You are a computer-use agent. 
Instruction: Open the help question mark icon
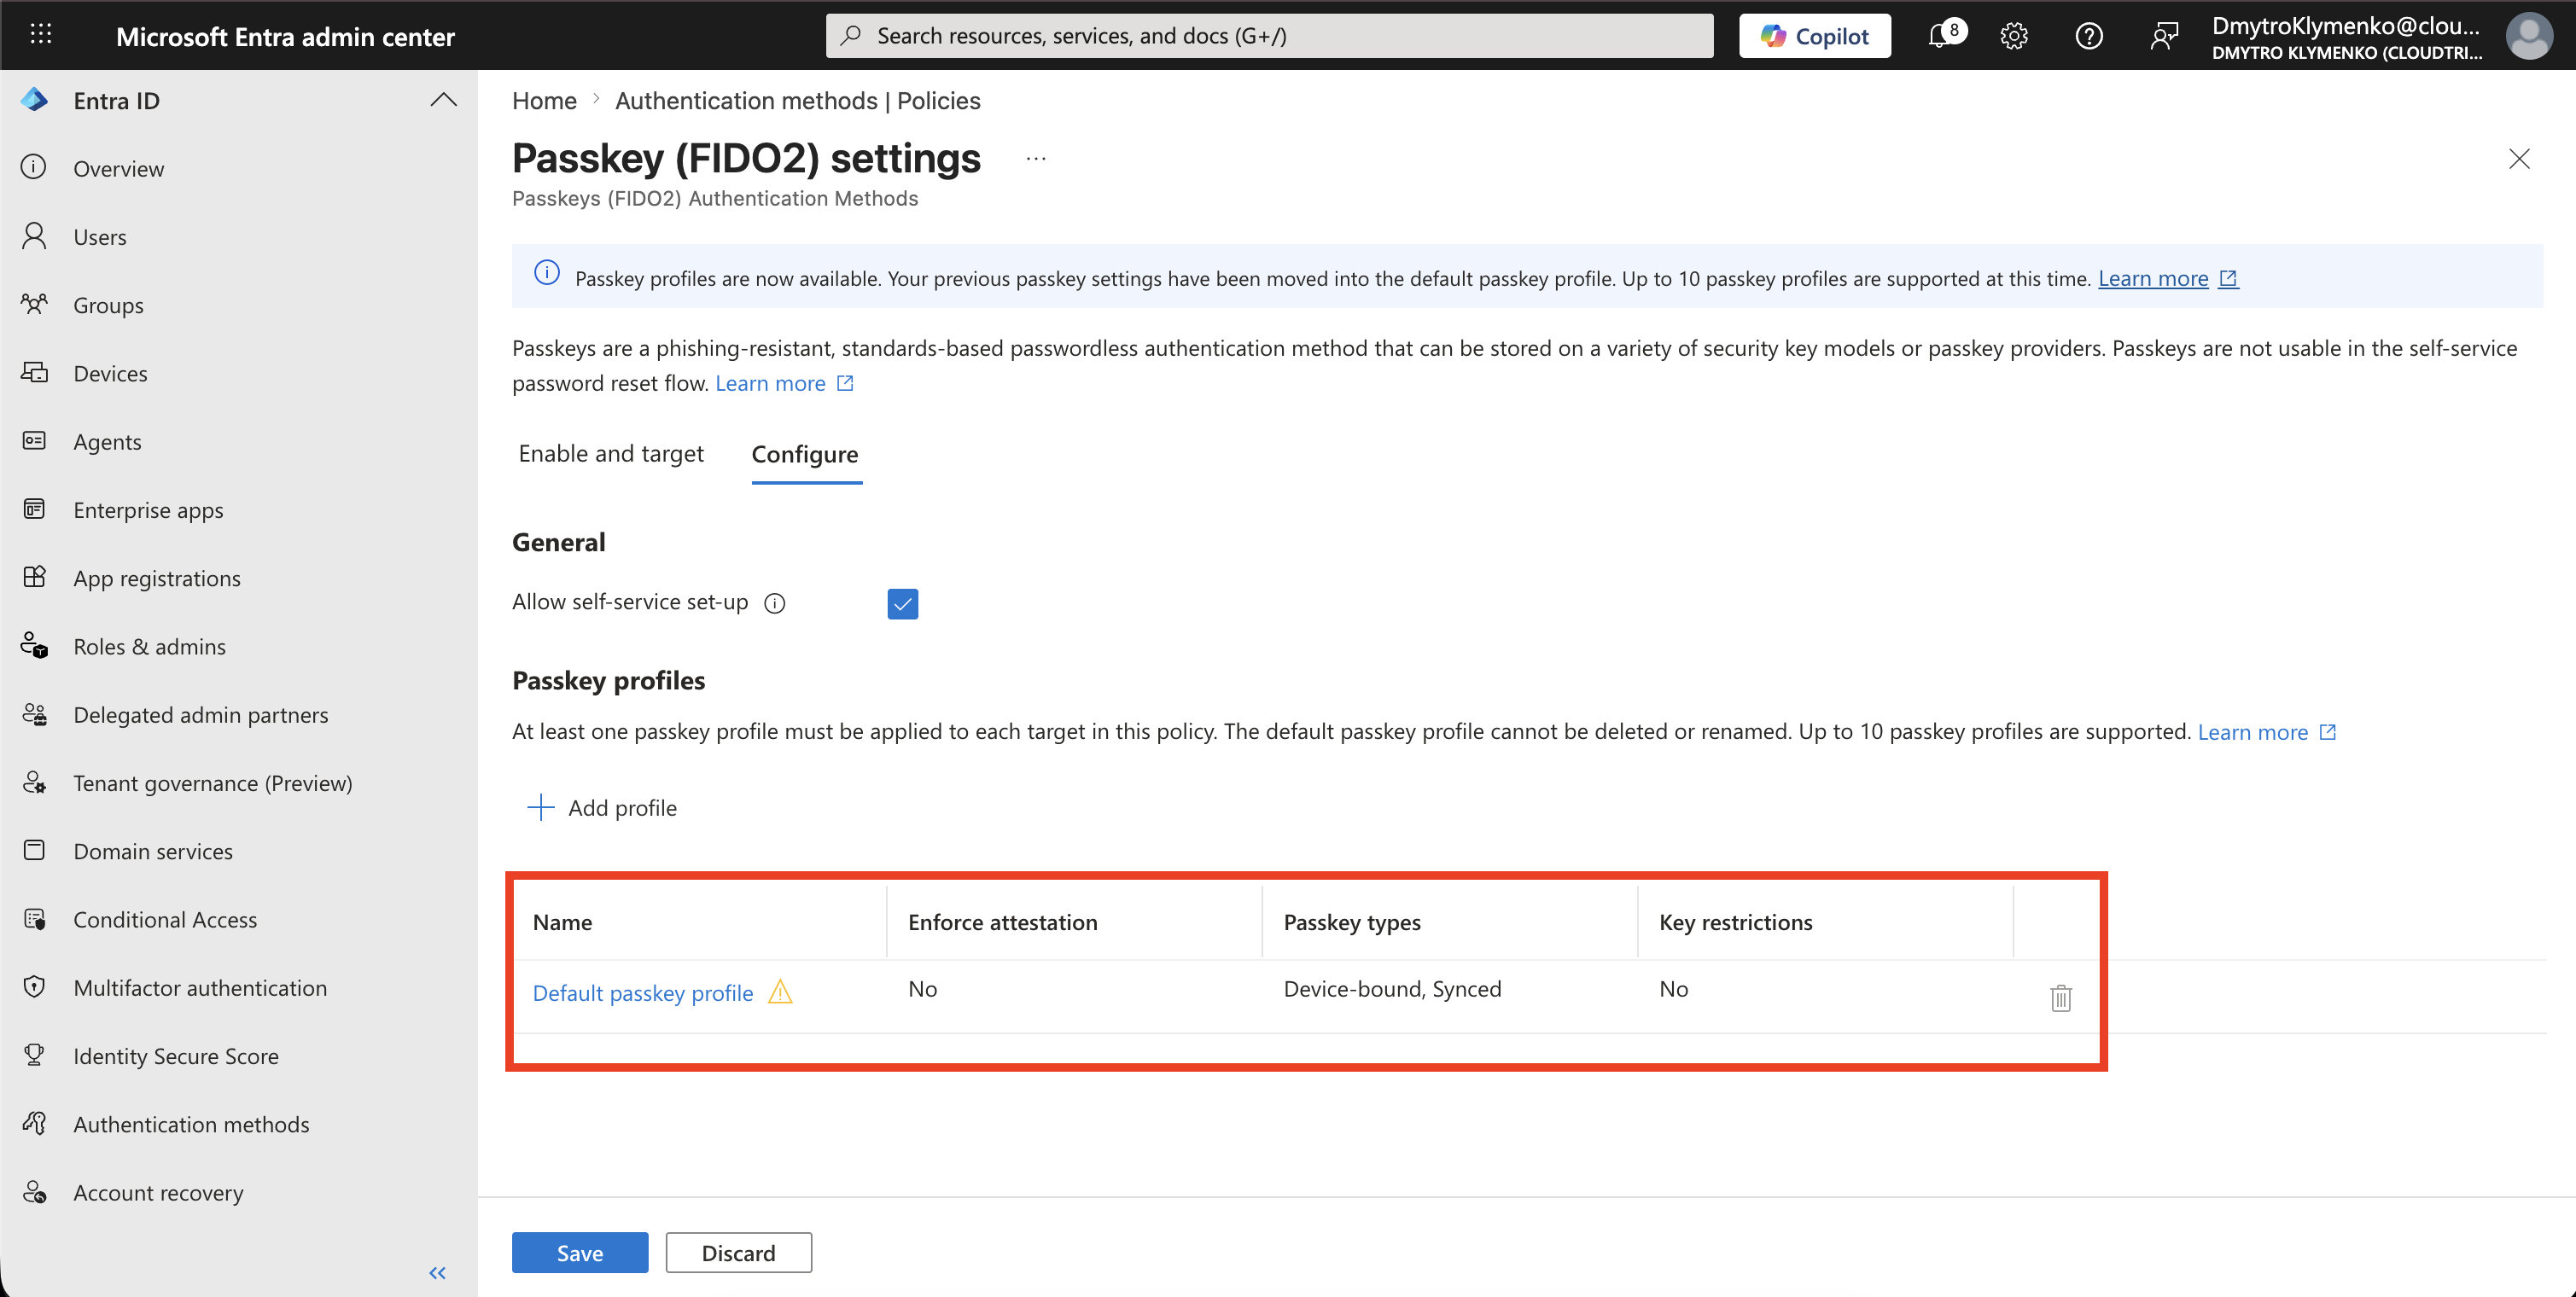pos(2089,36)
